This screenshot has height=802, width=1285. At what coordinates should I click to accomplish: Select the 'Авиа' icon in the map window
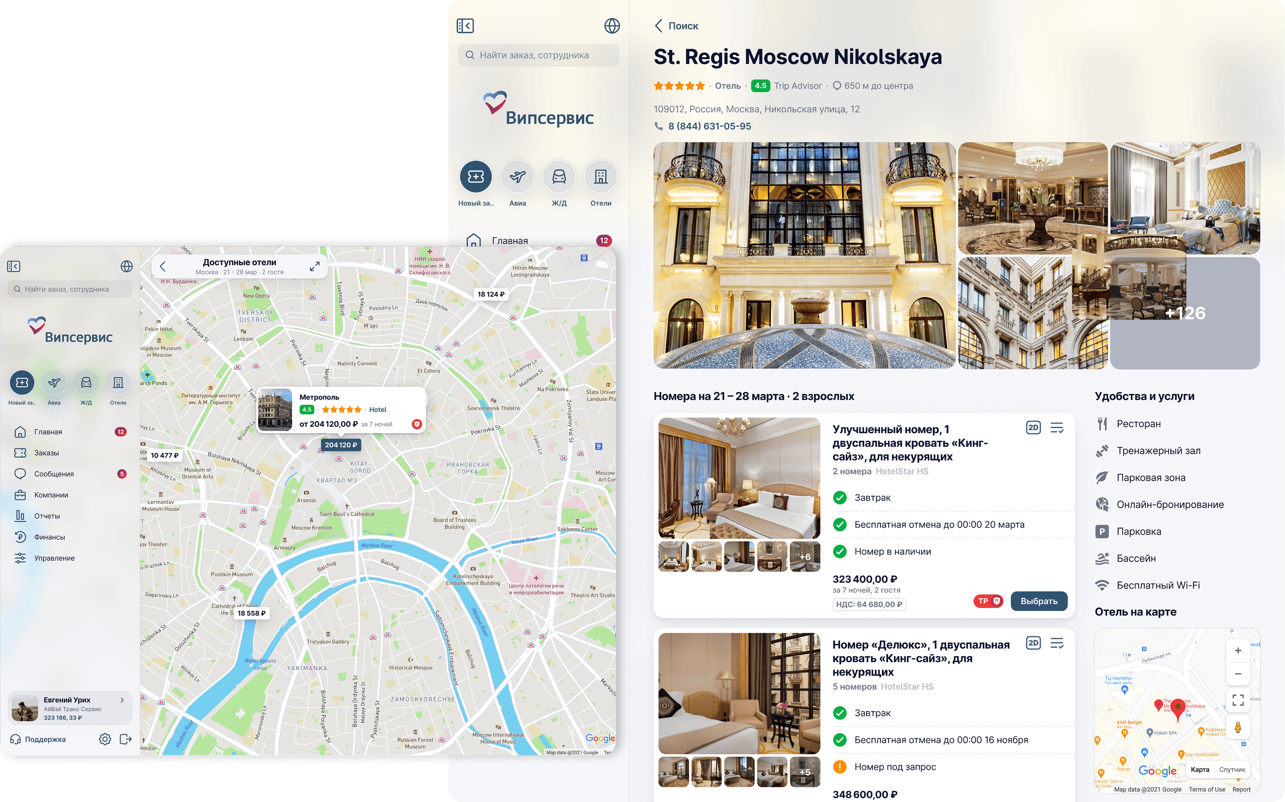pyautogui.click(x=54, y=382)
